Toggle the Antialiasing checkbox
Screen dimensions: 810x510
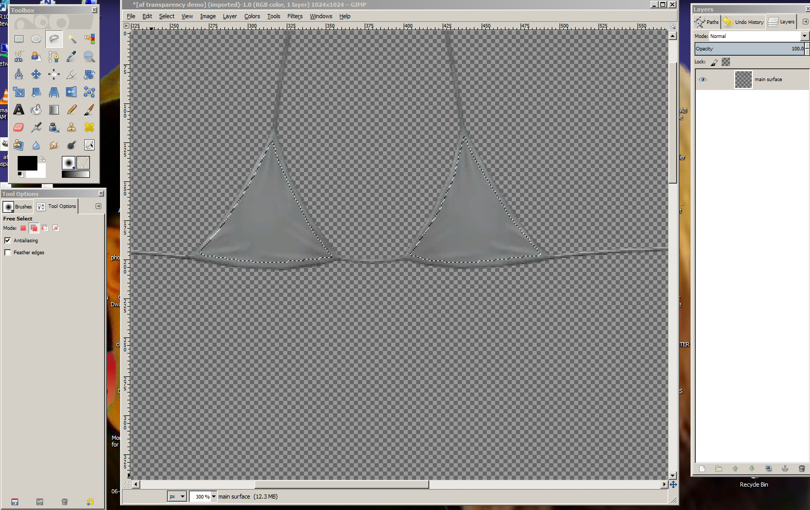(x=7, y=240)
